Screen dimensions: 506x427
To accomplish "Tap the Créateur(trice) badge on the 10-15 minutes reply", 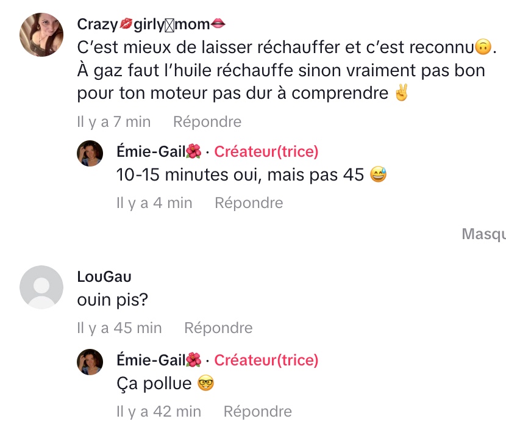I will coord(266,152).
